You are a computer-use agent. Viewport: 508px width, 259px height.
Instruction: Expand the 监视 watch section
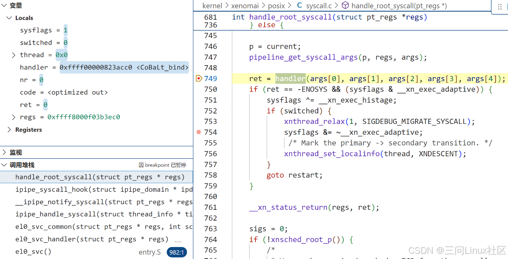(x=4, y=152)
